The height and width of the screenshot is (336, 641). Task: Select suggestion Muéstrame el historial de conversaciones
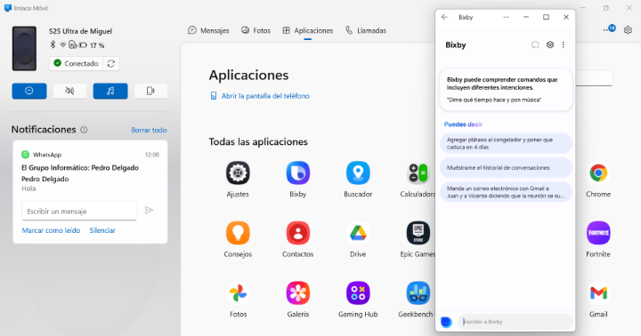point(506,168)
